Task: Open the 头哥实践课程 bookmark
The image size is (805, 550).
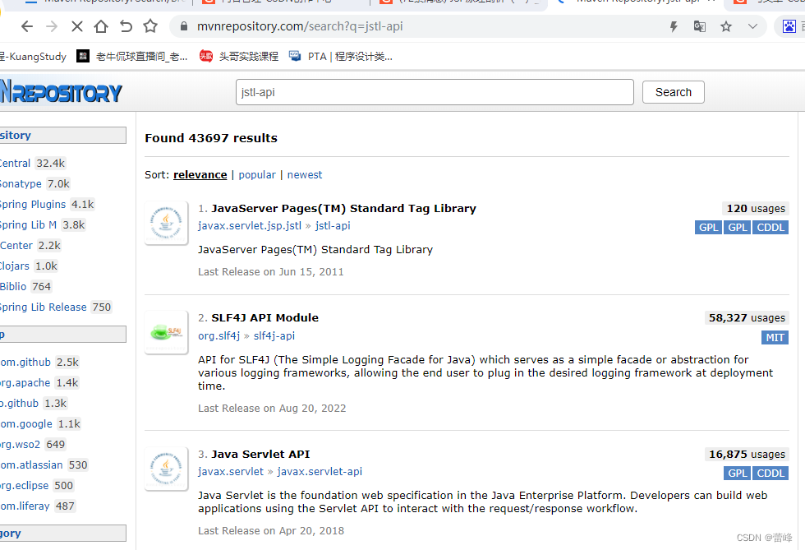Action: pyautogui.click(x=239, y=57)
